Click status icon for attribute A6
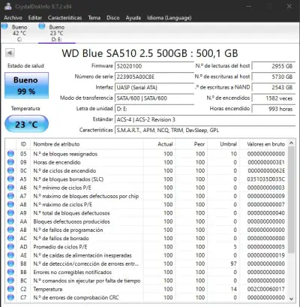 click(x=10, y=188)
